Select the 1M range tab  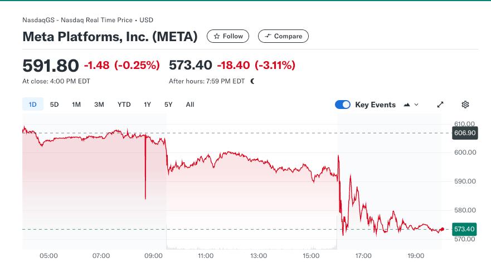pyautogui.click(x=76, y=105)
